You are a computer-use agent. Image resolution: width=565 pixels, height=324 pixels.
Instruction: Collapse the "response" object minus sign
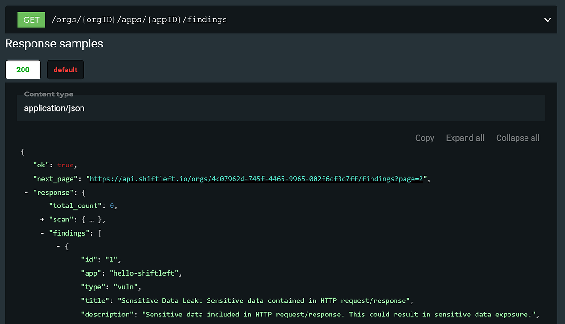tap(27, 192)
